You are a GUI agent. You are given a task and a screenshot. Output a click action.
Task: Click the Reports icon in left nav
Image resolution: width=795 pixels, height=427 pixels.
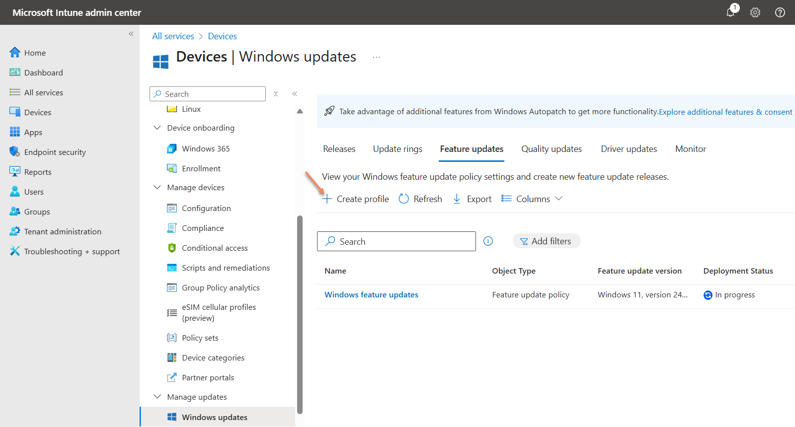point(15,172)
